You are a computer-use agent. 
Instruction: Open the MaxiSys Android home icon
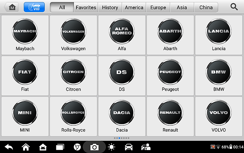(43, 147)
